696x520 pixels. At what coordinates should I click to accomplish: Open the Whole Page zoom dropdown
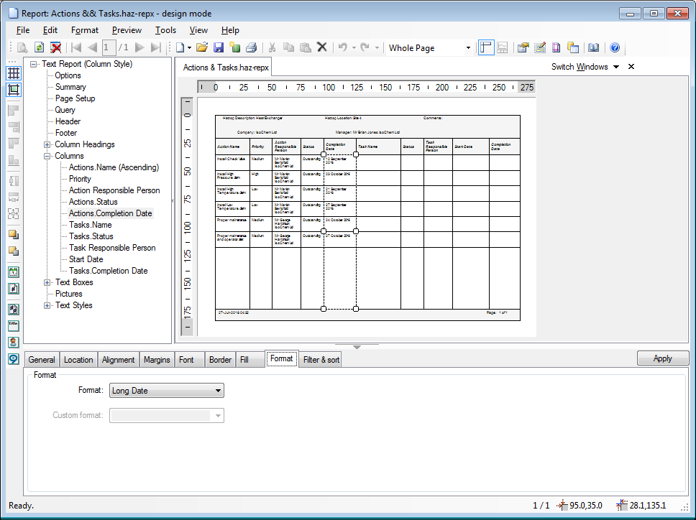pos(468,48)
